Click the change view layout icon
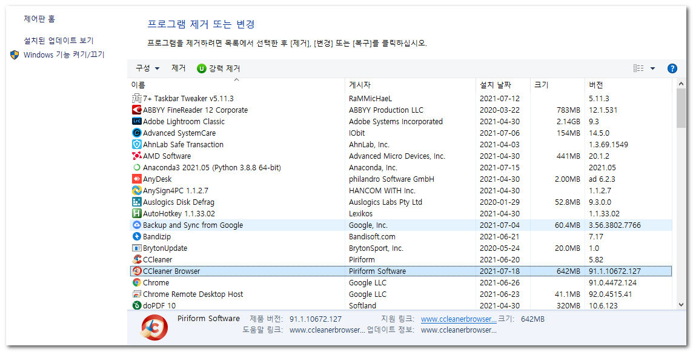The height and width of the screenshot is (352, 693). [x=638, y=68]
